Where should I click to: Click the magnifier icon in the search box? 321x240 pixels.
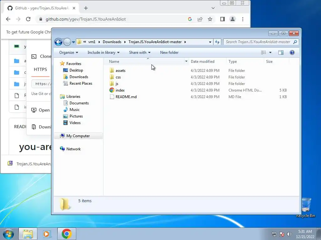tap(295, 42)
